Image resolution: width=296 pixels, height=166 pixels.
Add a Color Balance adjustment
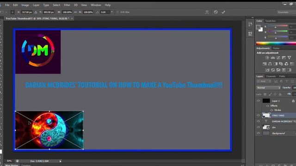pyautogui.click(x=270, y=64)
